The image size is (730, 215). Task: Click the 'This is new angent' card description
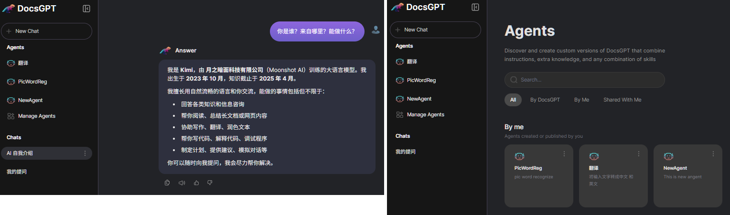pos(683,177)
